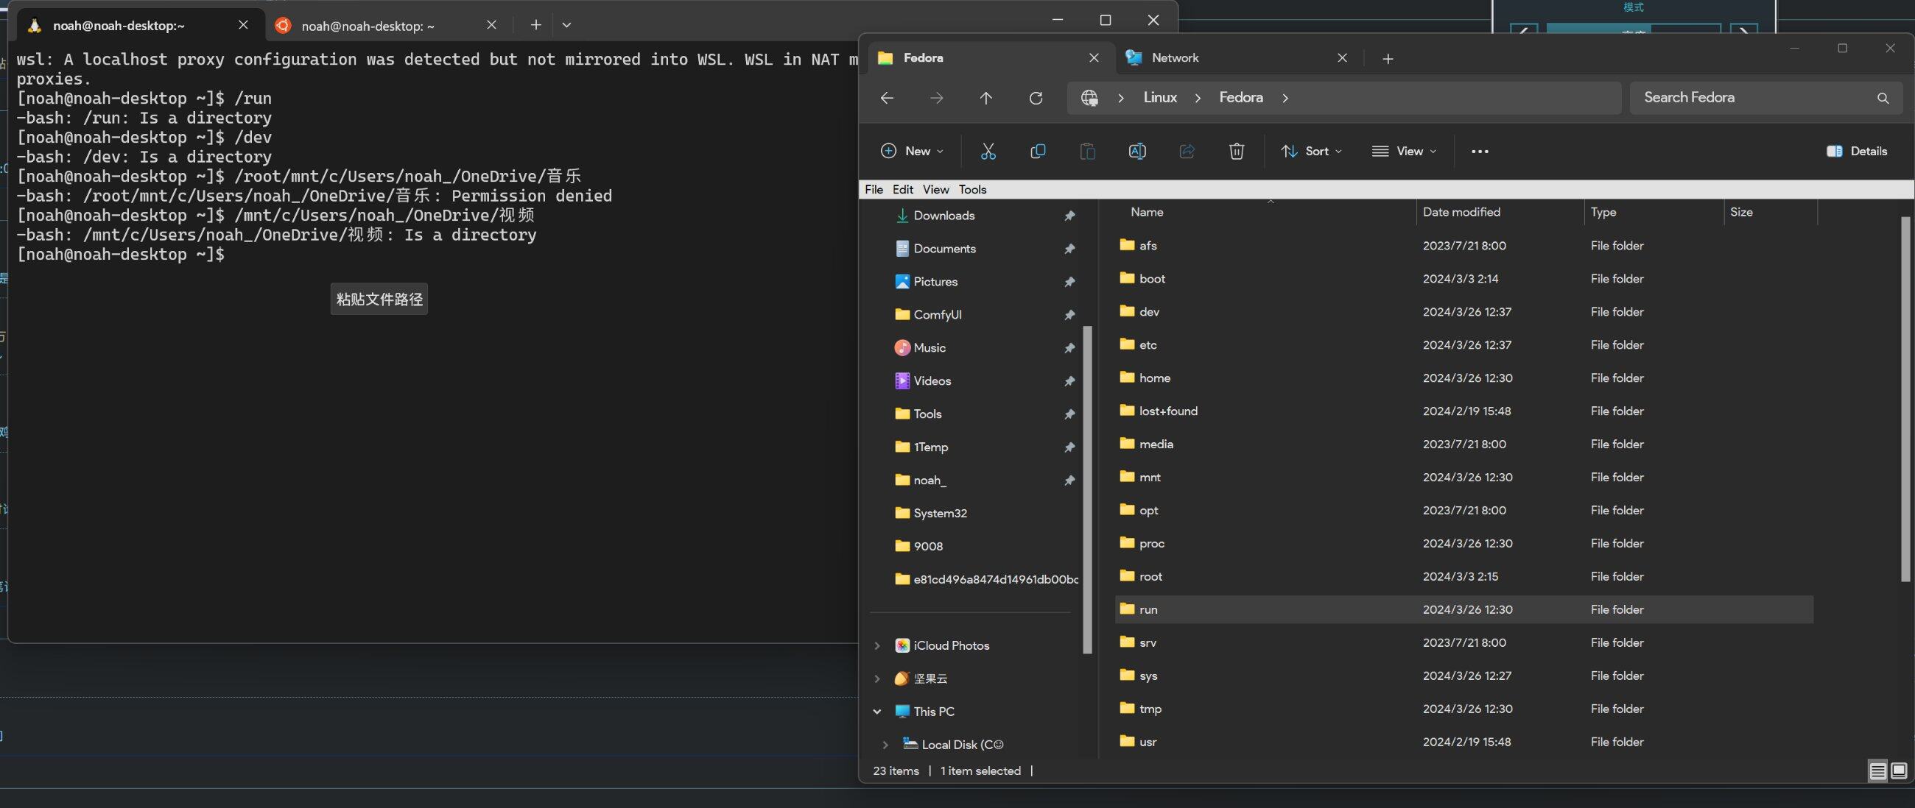
Task: Sort by the Name column header
Action: point(1268,213)
